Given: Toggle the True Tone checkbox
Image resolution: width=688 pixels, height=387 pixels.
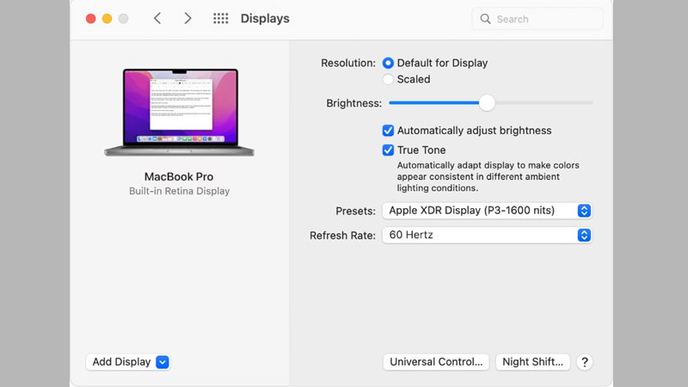Looking at the screenshot, I should [x=389, y=150].
